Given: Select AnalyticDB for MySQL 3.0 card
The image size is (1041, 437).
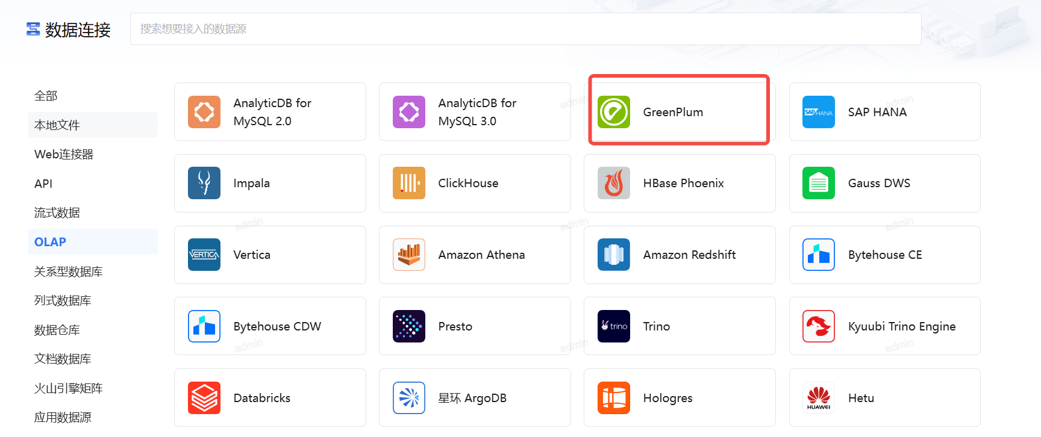Looking at the screenshot, I should [475, 112].
